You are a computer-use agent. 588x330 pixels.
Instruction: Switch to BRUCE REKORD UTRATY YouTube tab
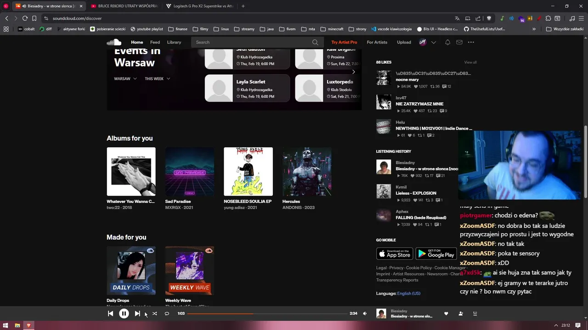124,6
